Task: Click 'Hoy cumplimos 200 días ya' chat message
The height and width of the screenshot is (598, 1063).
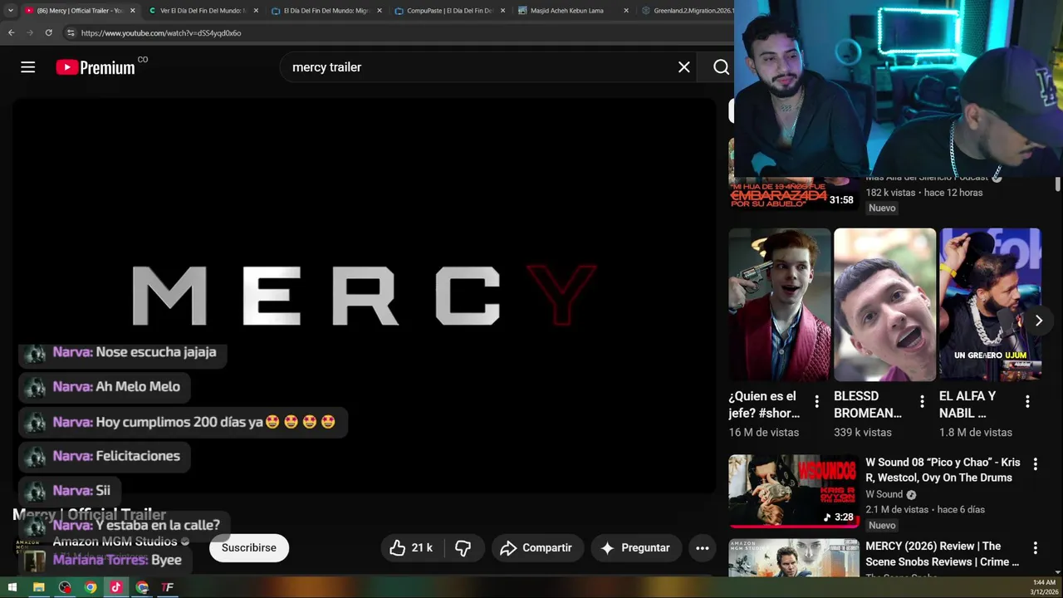Action: (183, 422)
